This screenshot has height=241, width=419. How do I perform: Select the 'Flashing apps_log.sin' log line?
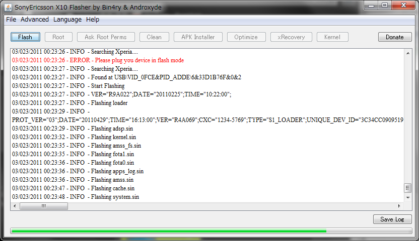click(78, 171)
